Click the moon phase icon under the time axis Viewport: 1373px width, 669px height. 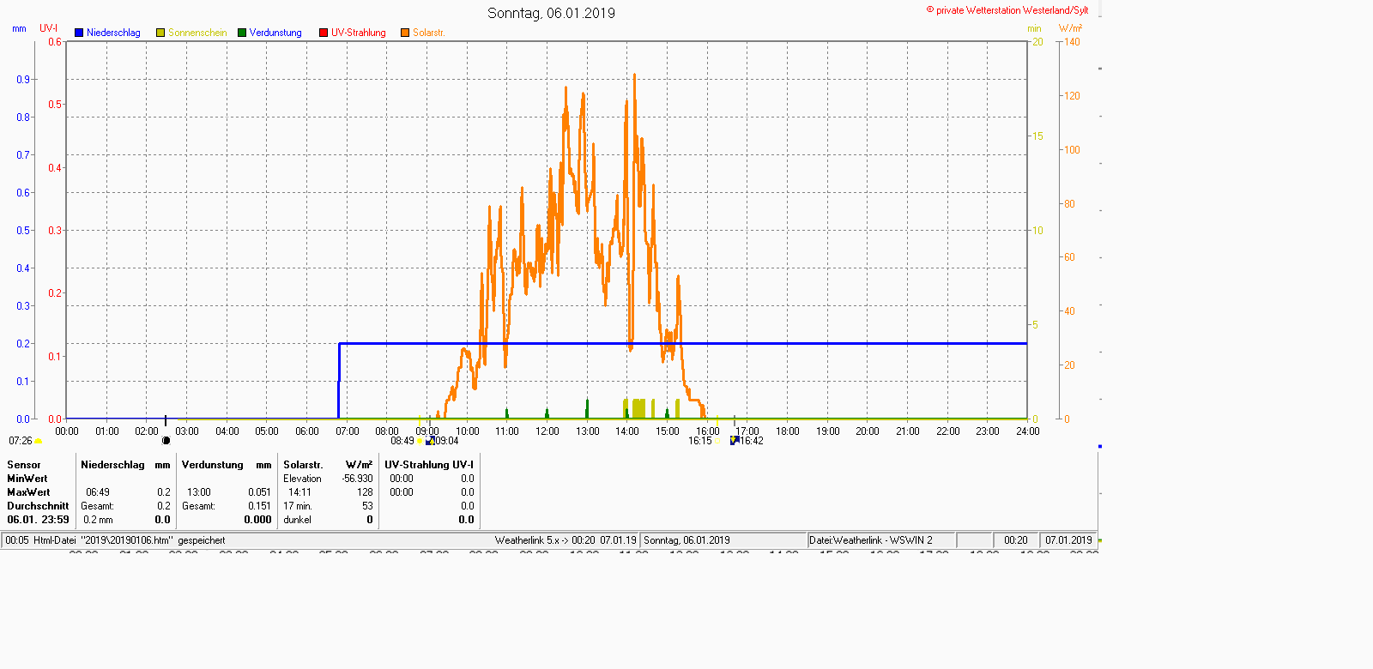coord(166,441)
